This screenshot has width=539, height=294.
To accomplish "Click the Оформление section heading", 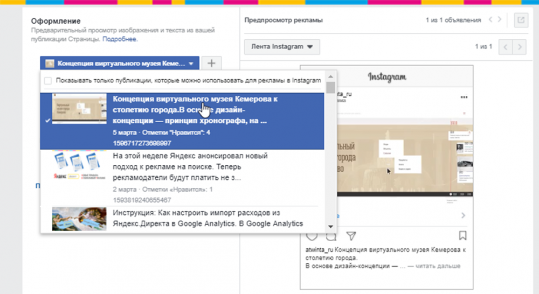I will coord(56,21).
